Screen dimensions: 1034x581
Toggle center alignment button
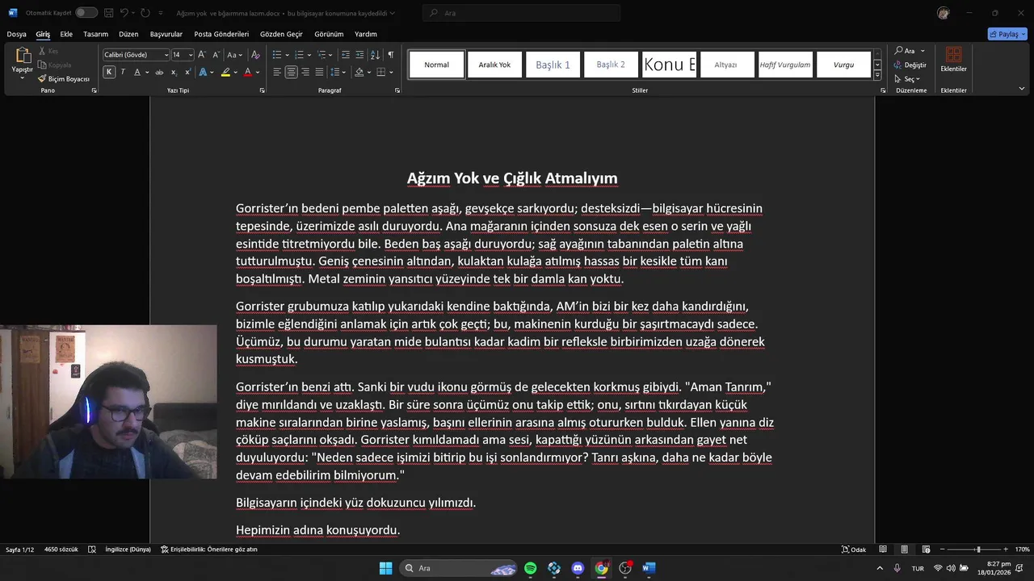(x=291, y=72)
